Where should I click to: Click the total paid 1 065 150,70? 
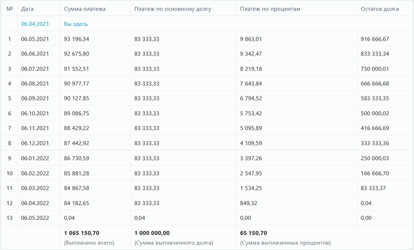point(82,233)
